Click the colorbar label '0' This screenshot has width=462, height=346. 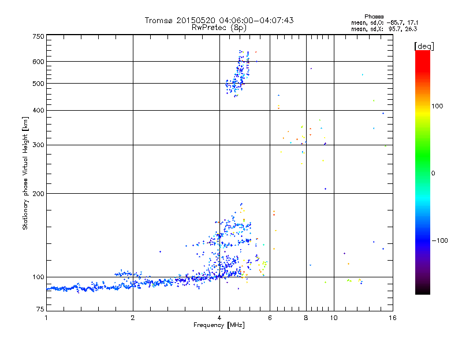click(x=433, y=173)
